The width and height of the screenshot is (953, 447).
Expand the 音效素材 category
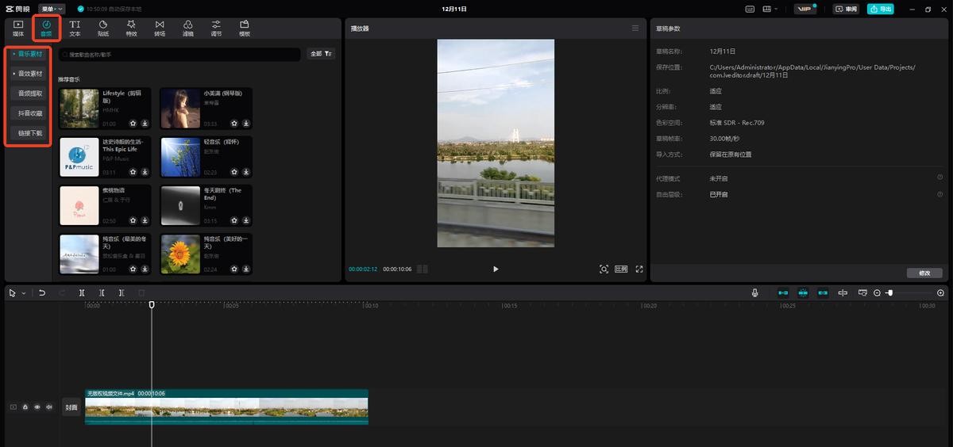29,74
